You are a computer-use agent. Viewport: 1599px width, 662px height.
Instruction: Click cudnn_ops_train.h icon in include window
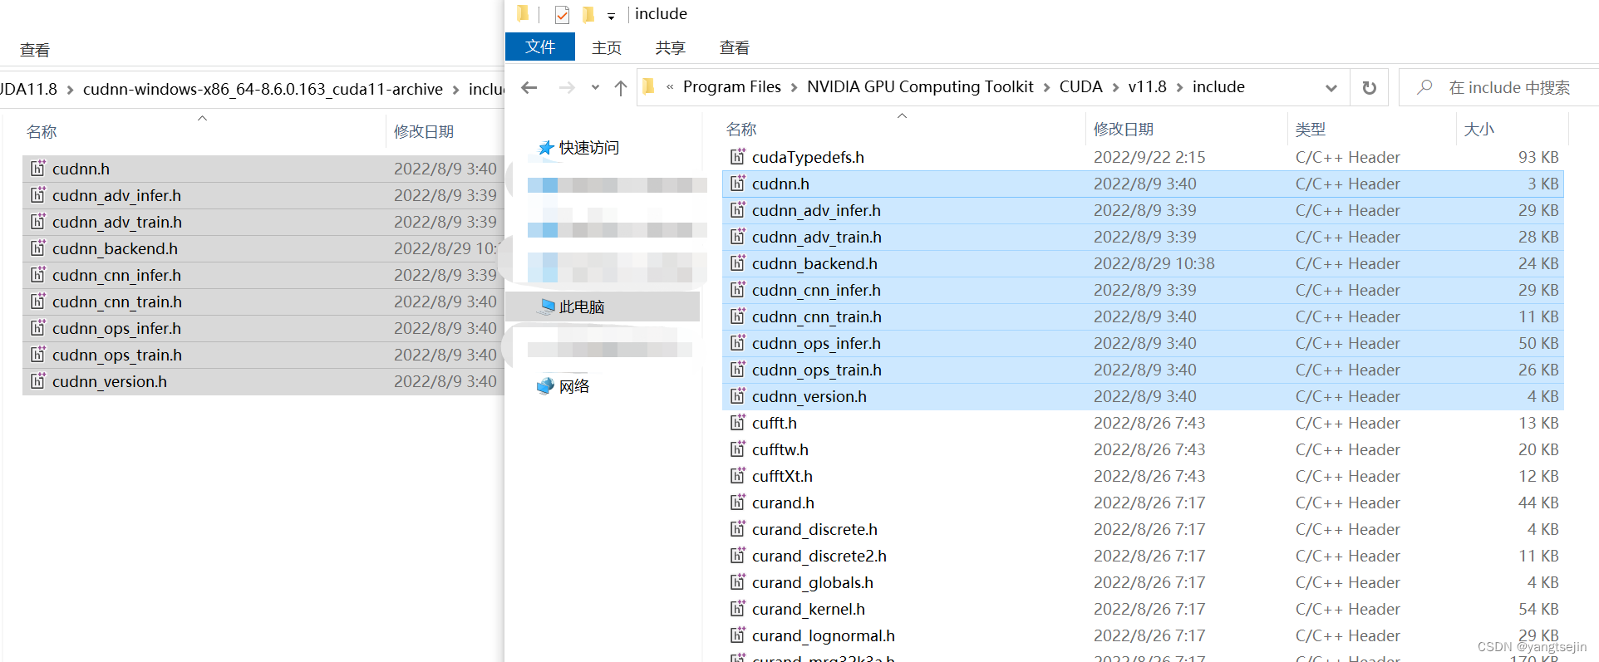(x=737, y=369)
